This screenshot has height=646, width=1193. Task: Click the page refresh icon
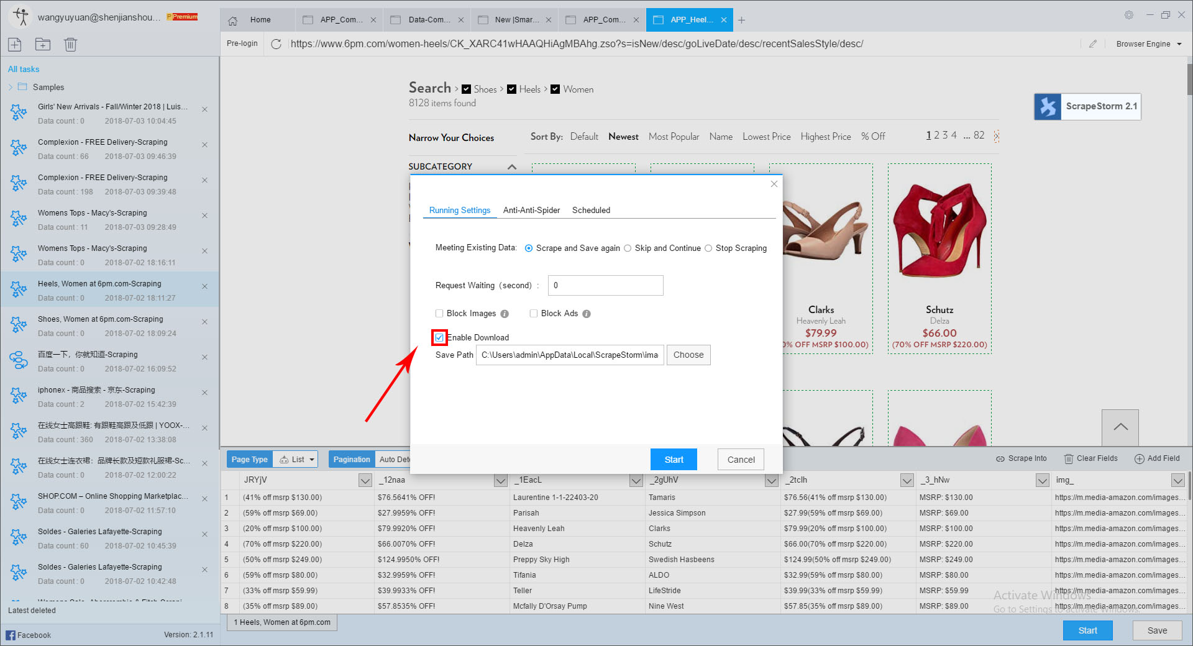pyautogui.click(x=277, y=44)
